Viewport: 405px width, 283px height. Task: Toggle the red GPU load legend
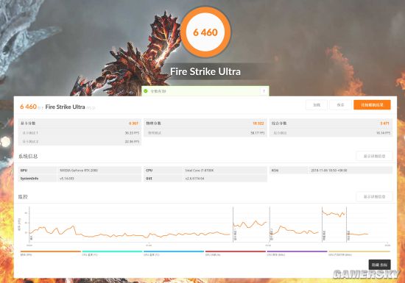pyautogui.click(x=236, y=253)
